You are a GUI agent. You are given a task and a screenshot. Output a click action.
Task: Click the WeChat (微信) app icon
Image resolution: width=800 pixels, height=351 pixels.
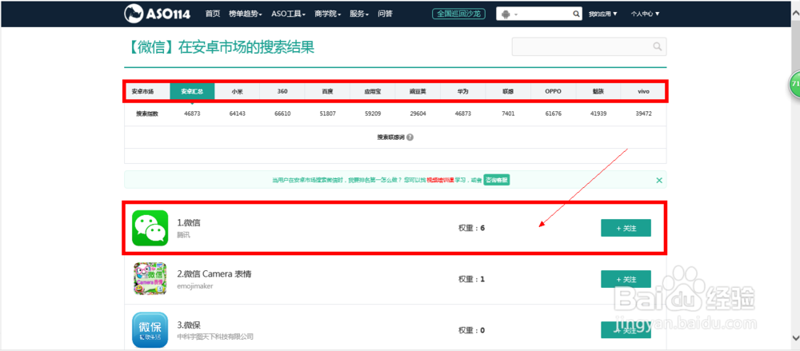pyautogui.click(x=150, y=228)
